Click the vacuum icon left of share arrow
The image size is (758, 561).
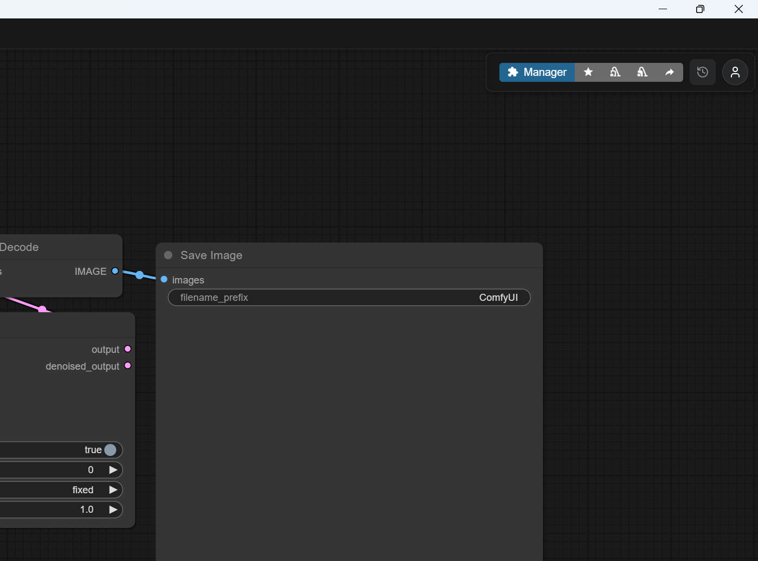pos(643,72)
